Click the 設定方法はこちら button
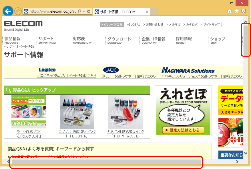Image resolution: width=251 pixels, height=169 pixels. 183,130
